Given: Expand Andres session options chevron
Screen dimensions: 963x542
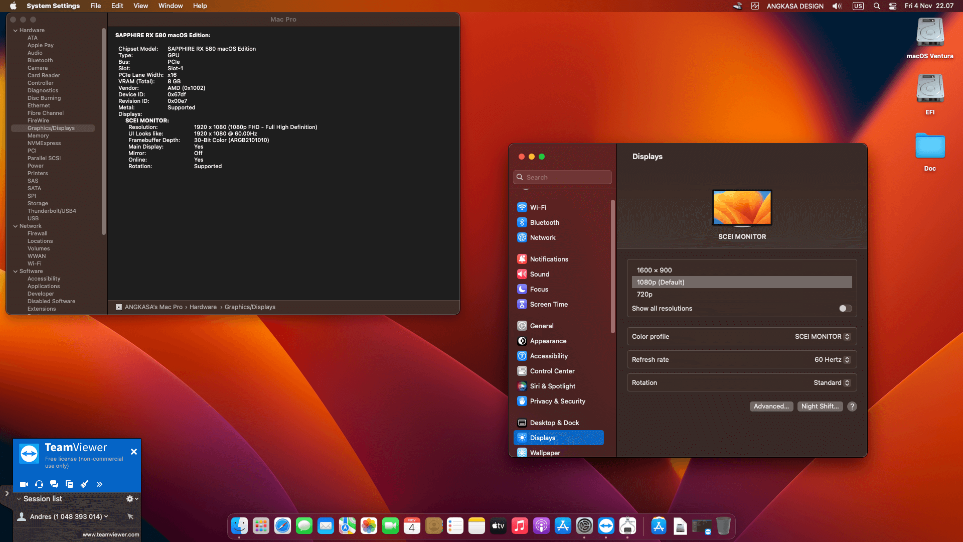Looking at the screenshot, I should 106,516.
